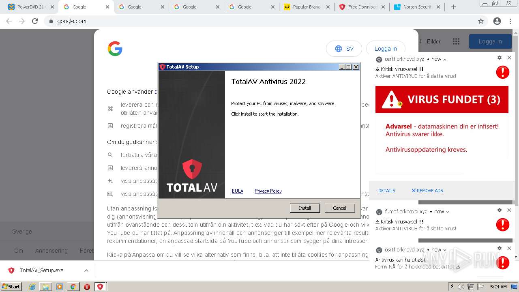The height and width of the screenshot is (292, 519).
Task: Switch to TotalAV Setup in the taskbar
Action: point(100,287)
